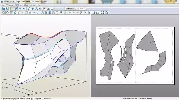
Task: Select the Text tool icon
Action: coord(23,13)
